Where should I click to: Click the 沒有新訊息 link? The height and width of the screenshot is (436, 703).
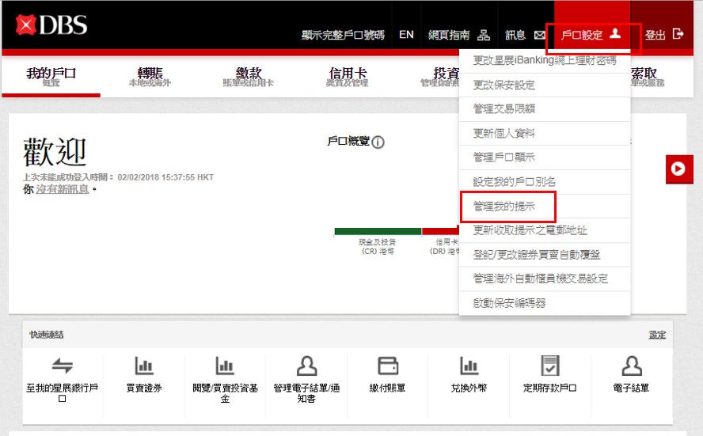tap(62, 190)
